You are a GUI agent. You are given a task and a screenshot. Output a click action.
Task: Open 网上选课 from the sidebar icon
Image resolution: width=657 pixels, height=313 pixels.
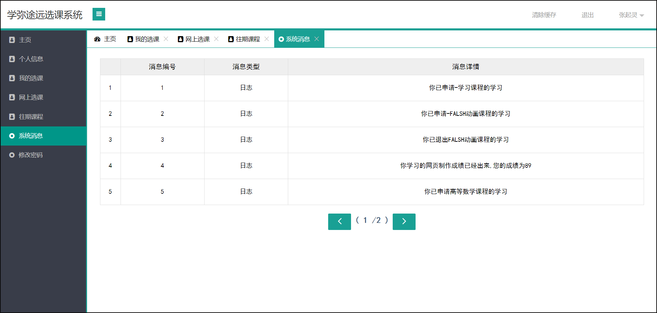(x=12, y=97)
